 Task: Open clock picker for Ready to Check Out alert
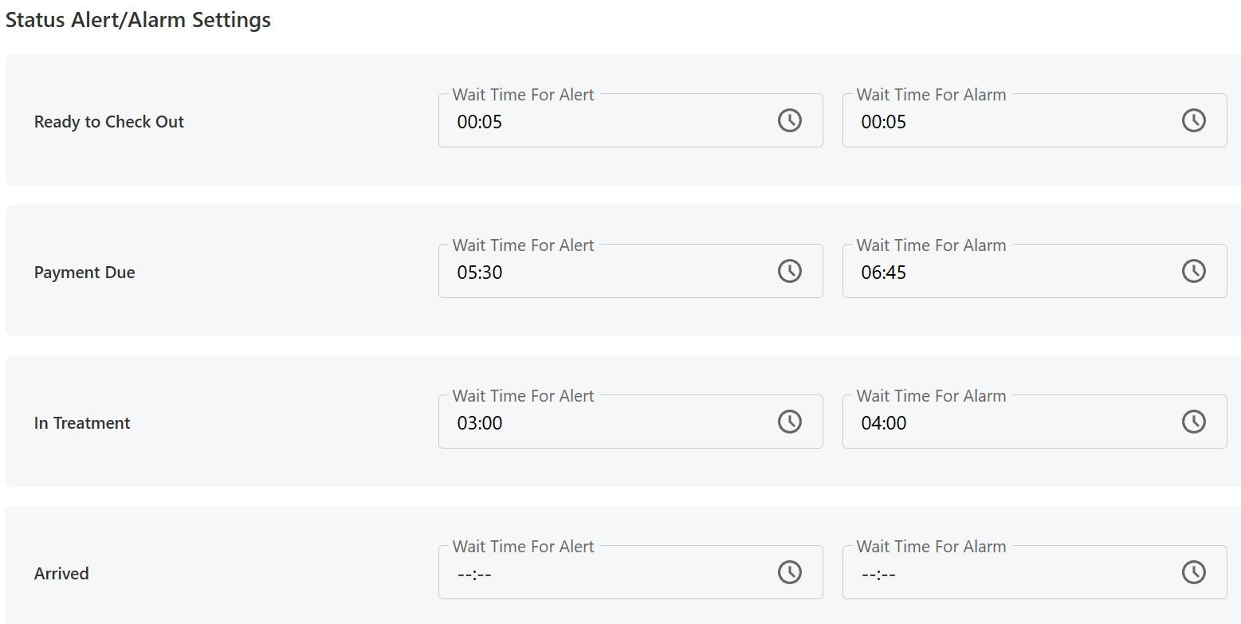[x=789, y=120]
